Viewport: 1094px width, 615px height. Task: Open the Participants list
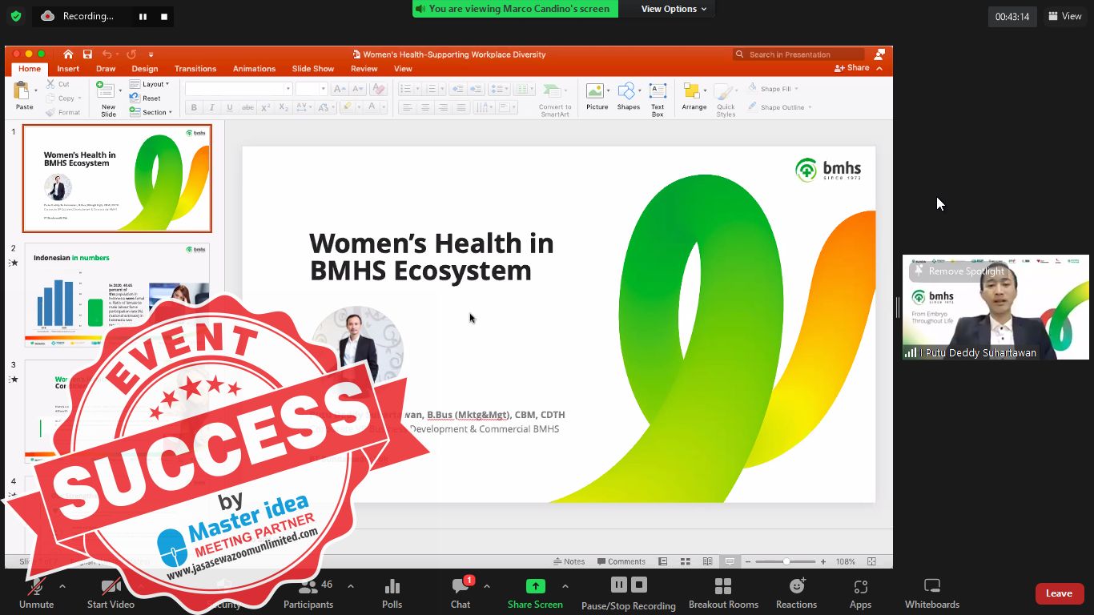point(308,593)
